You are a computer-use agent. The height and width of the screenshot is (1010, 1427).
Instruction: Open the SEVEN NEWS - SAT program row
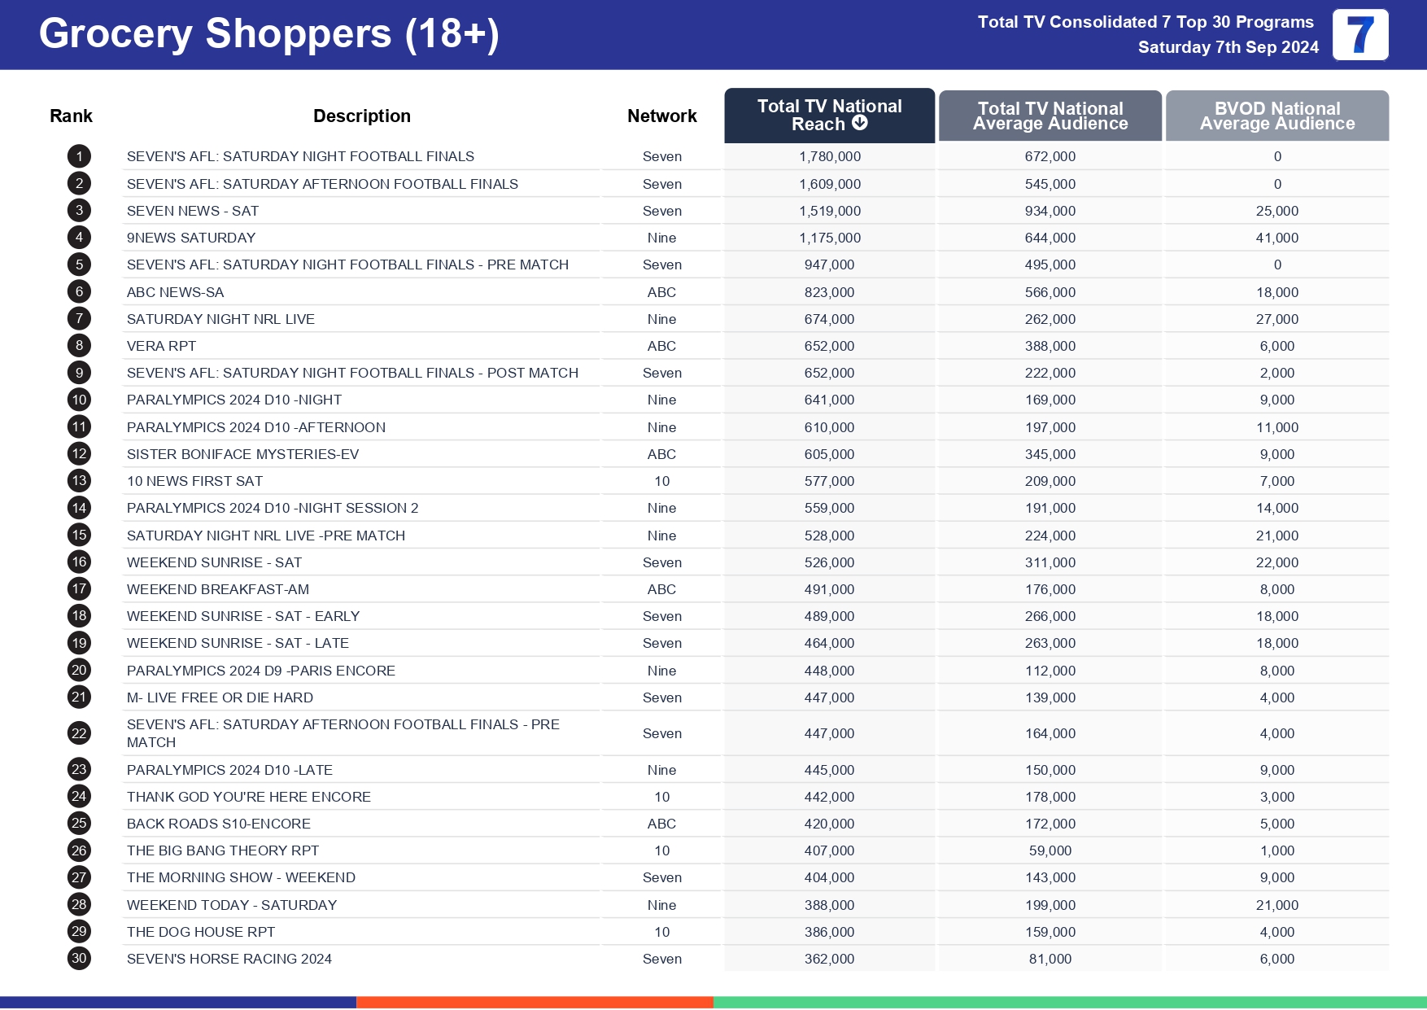(x=193, y=211)
